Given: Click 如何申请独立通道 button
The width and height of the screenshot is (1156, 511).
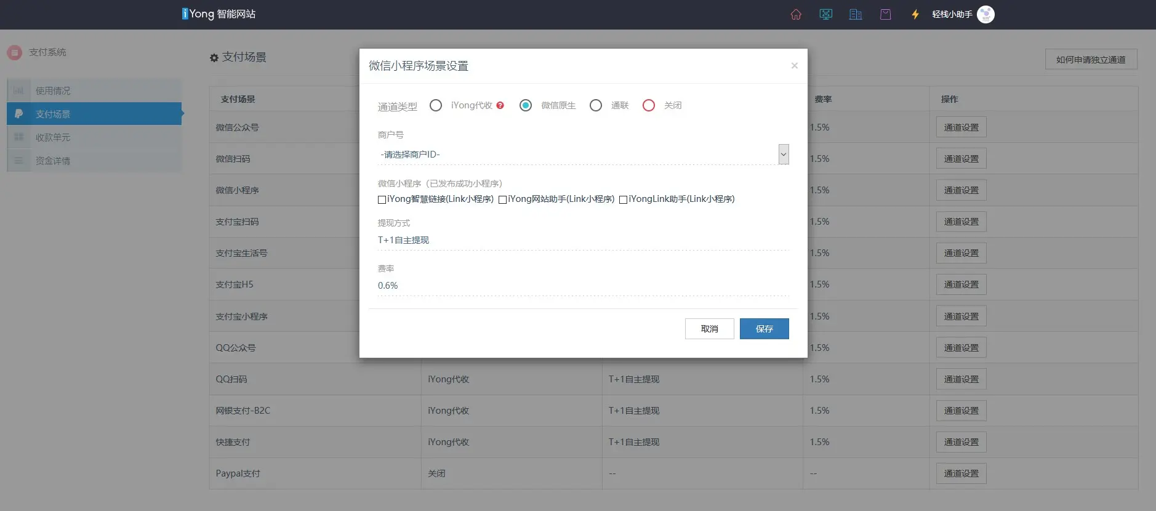Looking at the screenshot, I should [x=1090, y=60].
